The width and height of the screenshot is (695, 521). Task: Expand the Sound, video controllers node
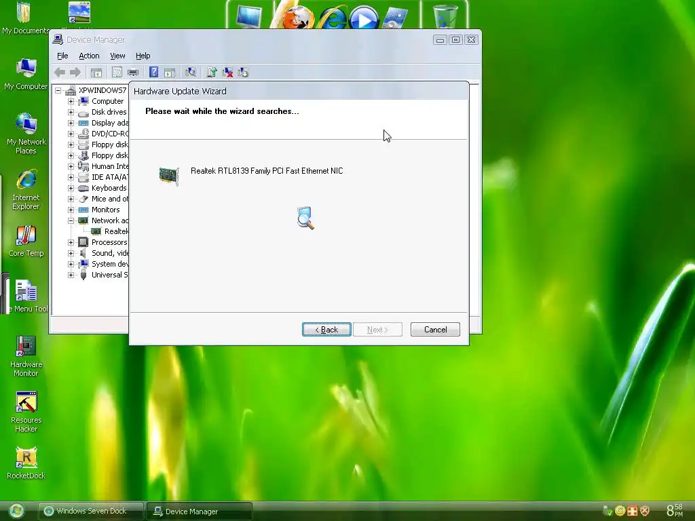point(71,254)
